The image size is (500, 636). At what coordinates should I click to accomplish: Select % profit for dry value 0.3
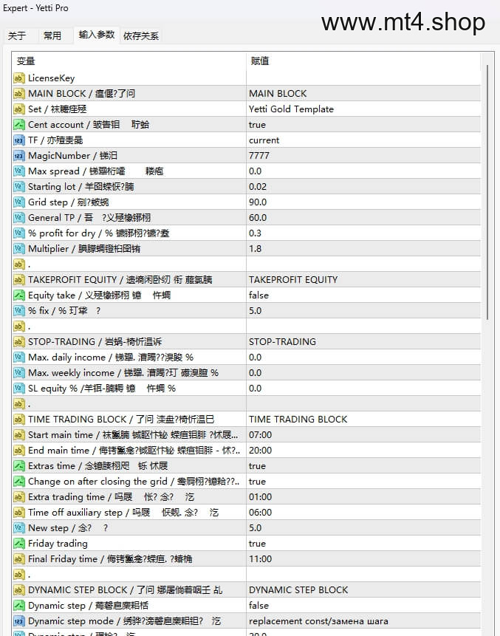(363, 233)
